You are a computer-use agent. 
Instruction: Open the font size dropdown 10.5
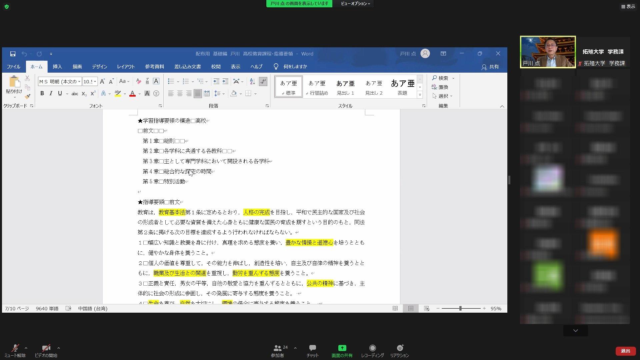point(95,82)
